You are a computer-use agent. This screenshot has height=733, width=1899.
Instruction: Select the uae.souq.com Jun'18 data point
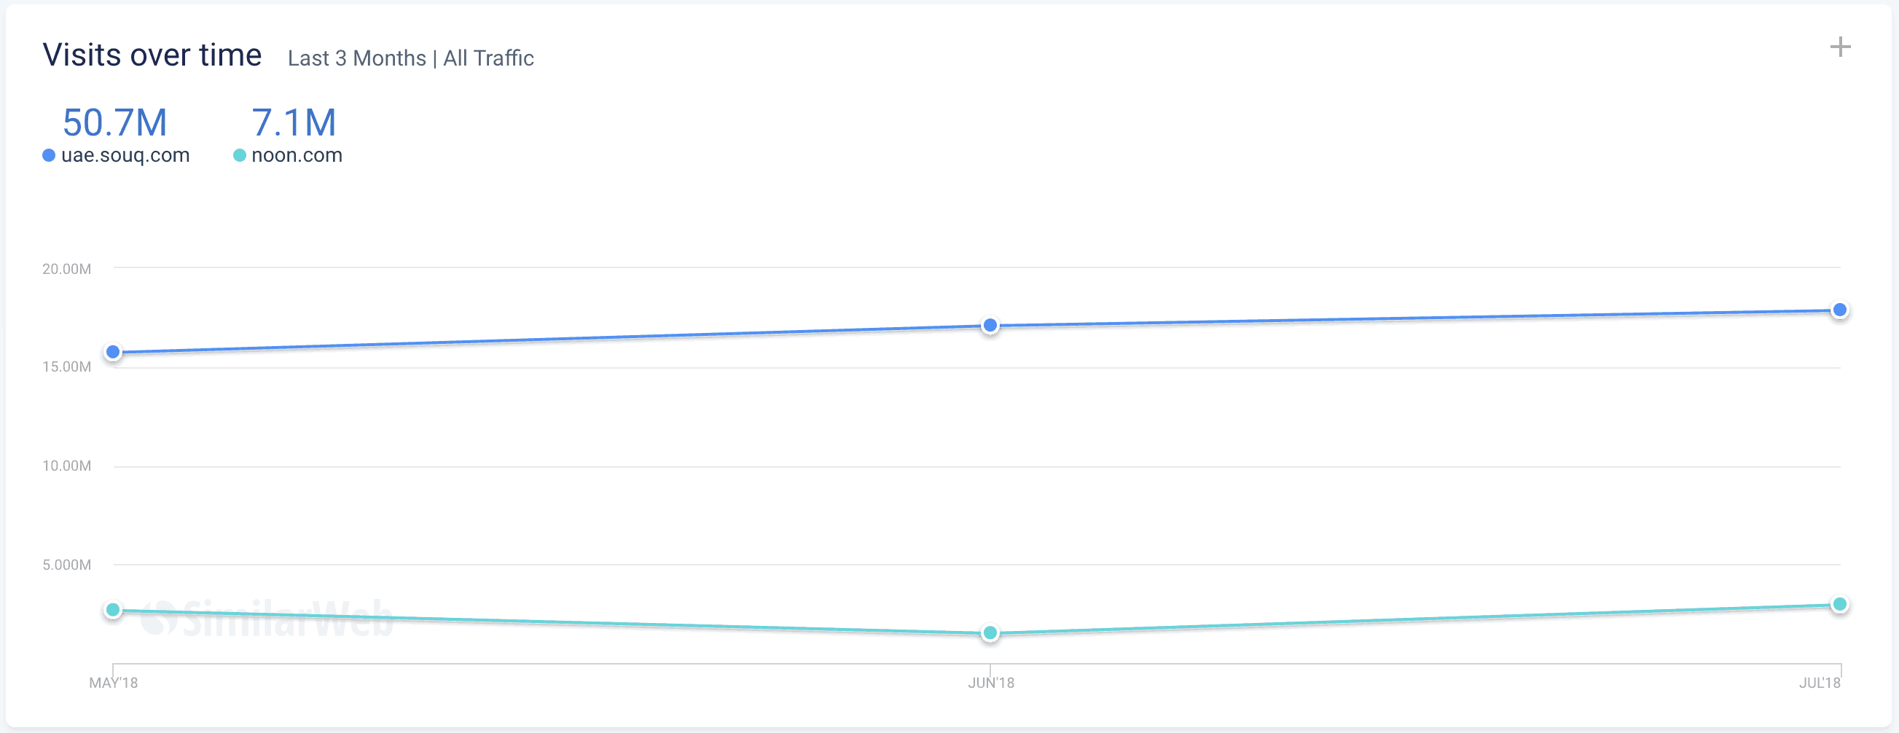(990, 325)
